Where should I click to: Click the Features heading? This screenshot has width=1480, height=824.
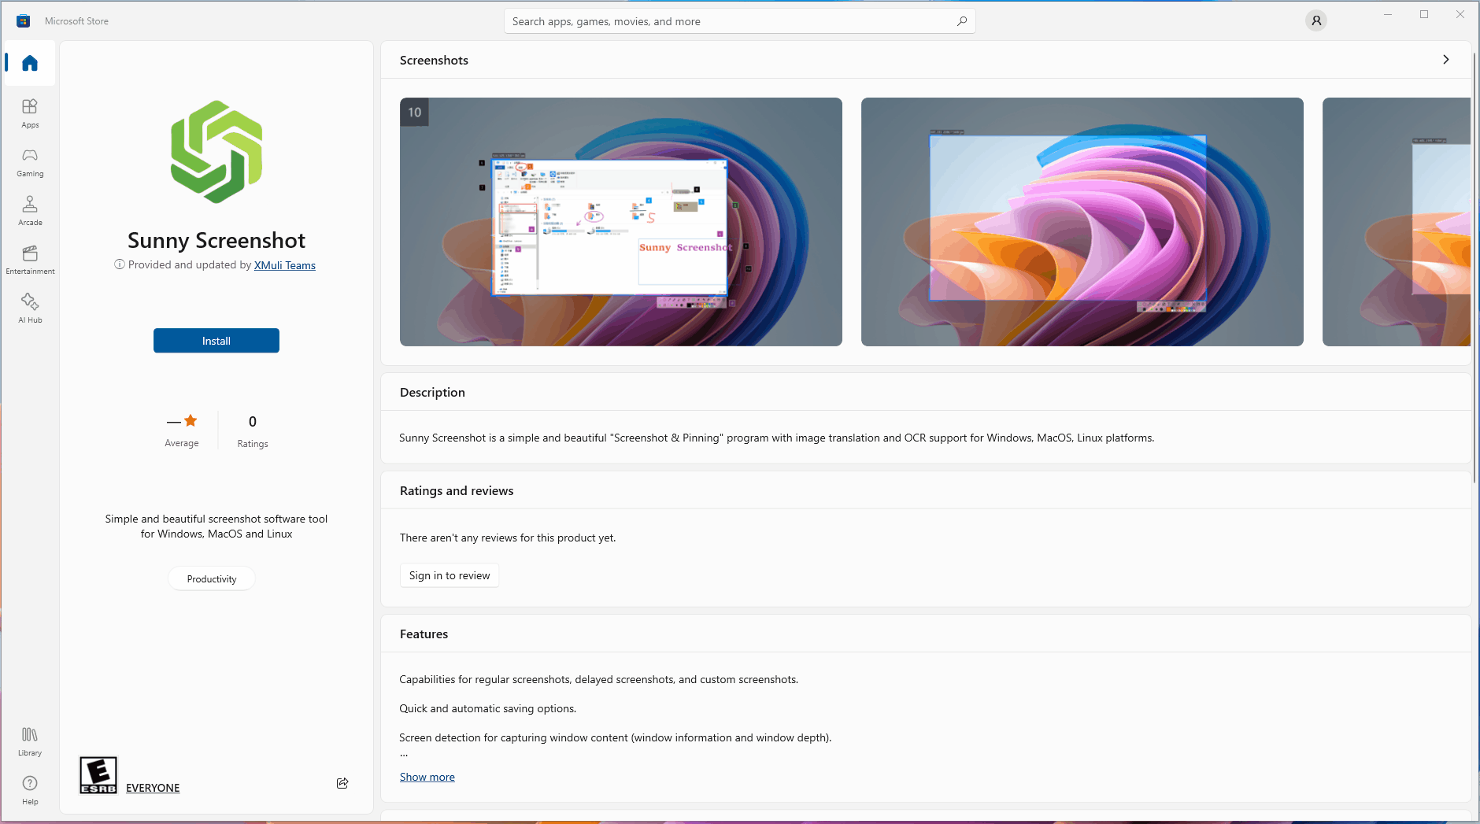pyautogui.click(x=424, y=634)
